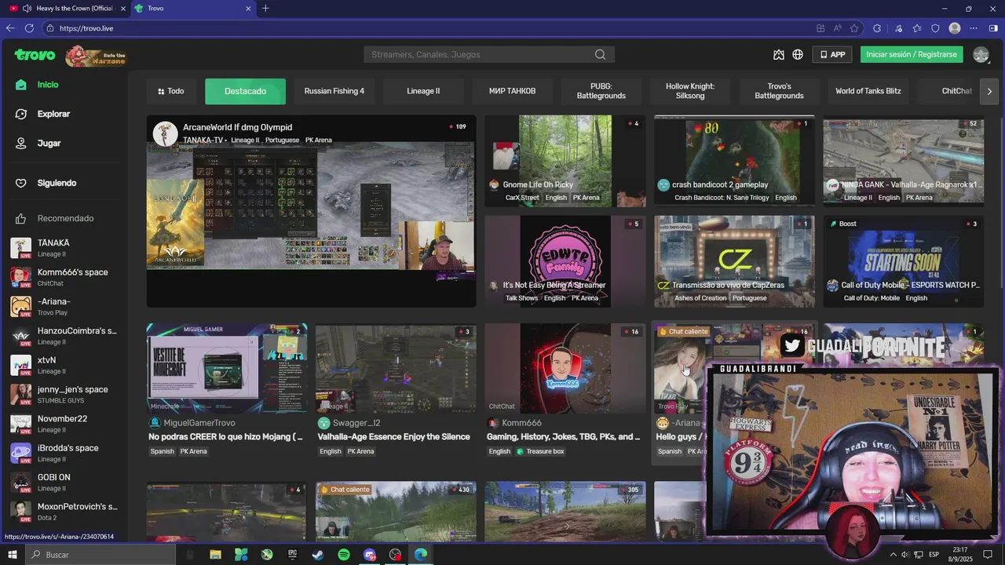Open iBrodda's space in sidebar
This screenshot has height=565, width=1005.
(x=64, y=453)
